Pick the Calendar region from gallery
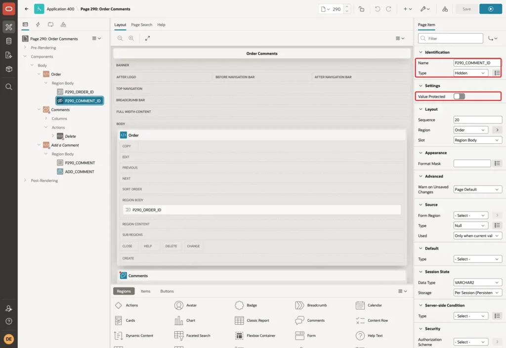The image size is (506, 348). [x=369, y=305]
